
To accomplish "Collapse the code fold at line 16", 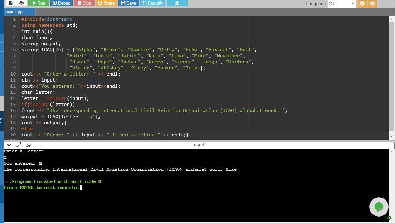I will coord(18,111).
